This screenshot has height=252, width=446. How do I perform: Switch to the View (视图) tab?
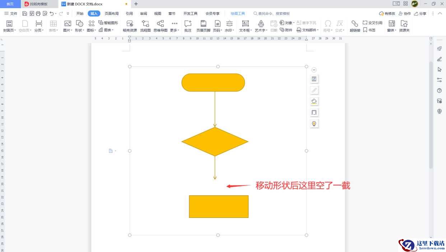point(158,14)
